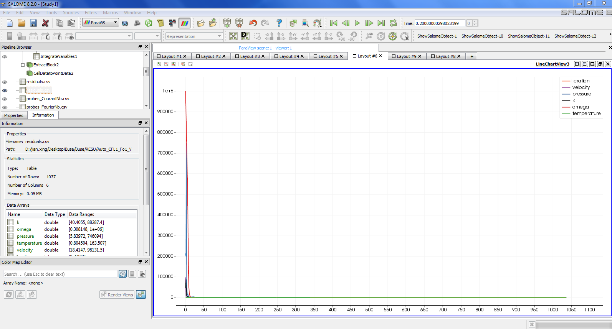Click the Save study icon

[33, 23]
